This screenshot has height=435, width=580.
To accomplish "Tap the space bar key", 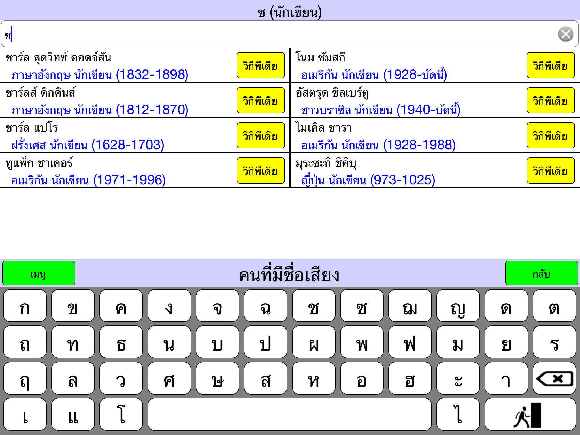I will (x=289, y=414).
